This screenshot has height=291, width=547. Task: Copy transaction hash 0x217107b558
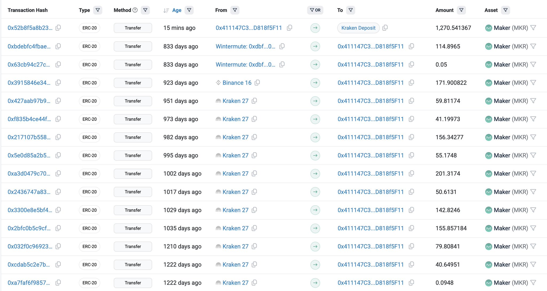click(x=58, y=137)
